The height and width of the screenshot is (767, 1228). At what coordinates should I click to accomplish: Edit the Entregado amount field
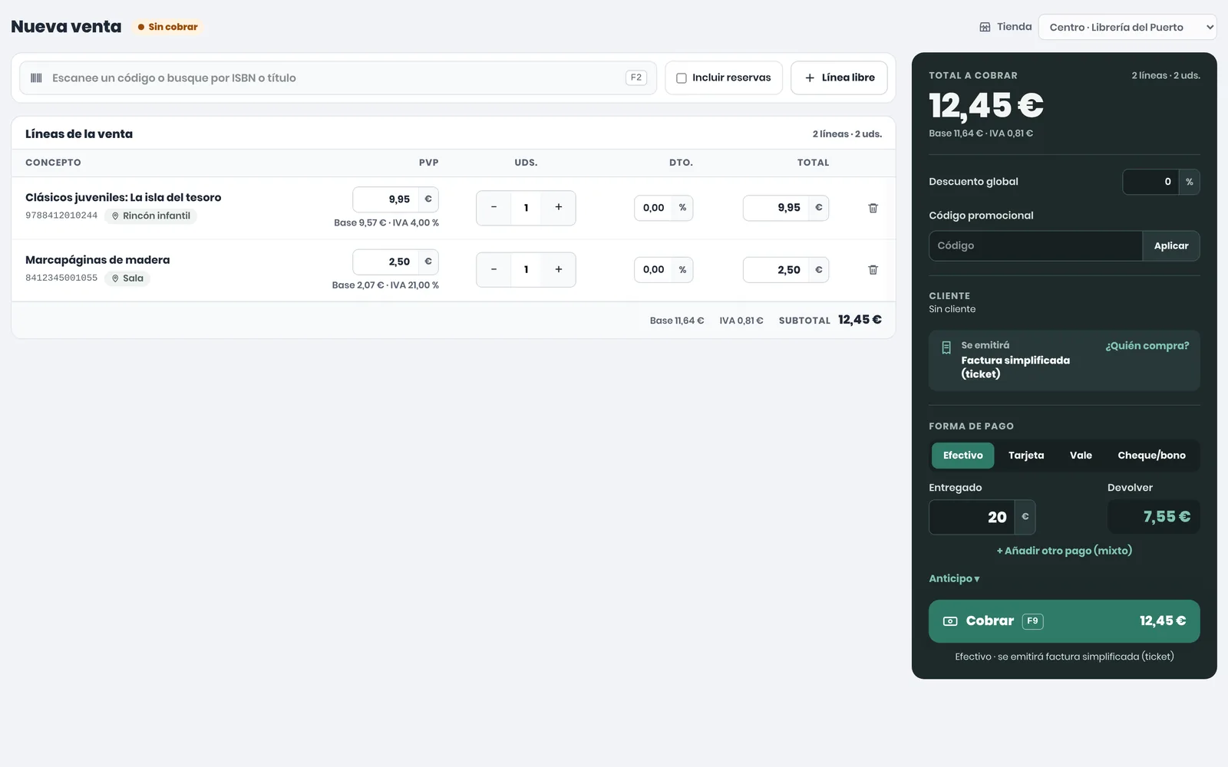click(x=972, y=518)
